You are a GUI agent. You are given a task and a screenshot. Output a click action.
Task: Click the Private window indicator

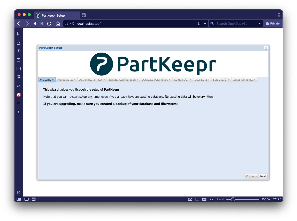(273, 23)
